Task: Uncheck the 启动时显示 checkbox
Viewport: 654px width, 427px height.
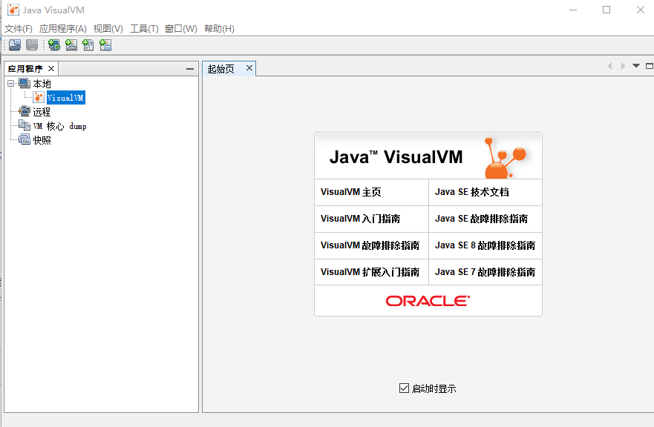Action: pyautogui.click(x=404, y=388)
